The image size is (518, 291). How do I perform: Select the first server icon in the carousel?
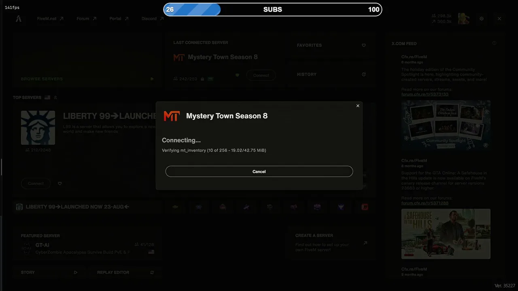click(x=175, y=207)
